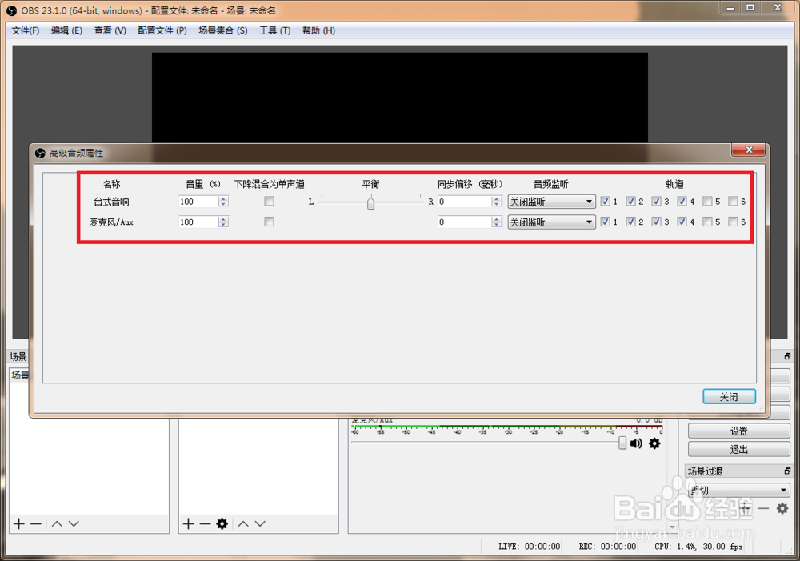
Task: Mute the 麦克风/Aux mixer speaker icon
Action: tap(636, 443)
